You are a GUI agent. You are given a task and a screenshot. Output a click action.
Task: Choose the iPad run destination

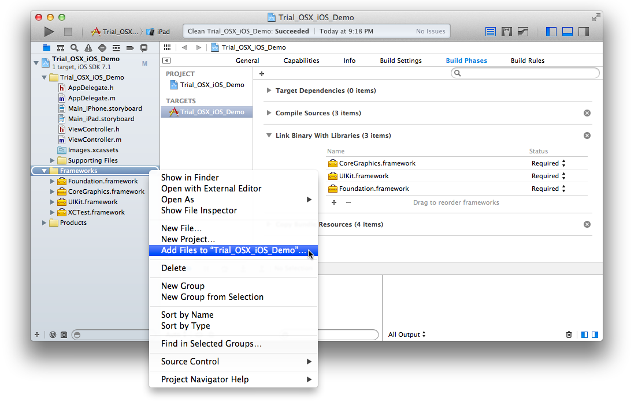[158, 32]
